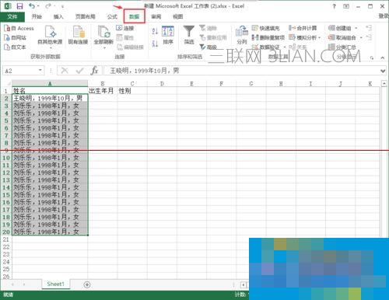Open Consolidate (合并计算)
Screen dimensions: 389x300
pyautogui.click(x=303, y=28)
